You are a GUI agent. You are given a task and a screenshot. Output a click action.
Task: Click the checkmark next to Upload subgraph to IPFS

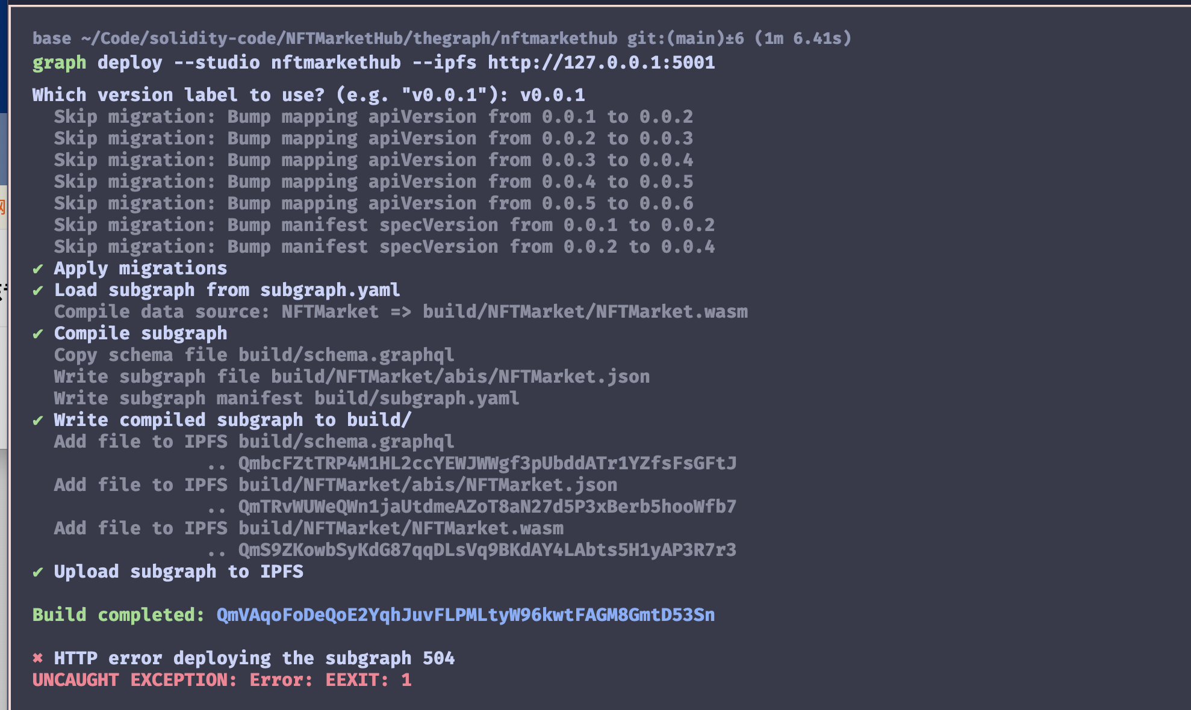38,572
